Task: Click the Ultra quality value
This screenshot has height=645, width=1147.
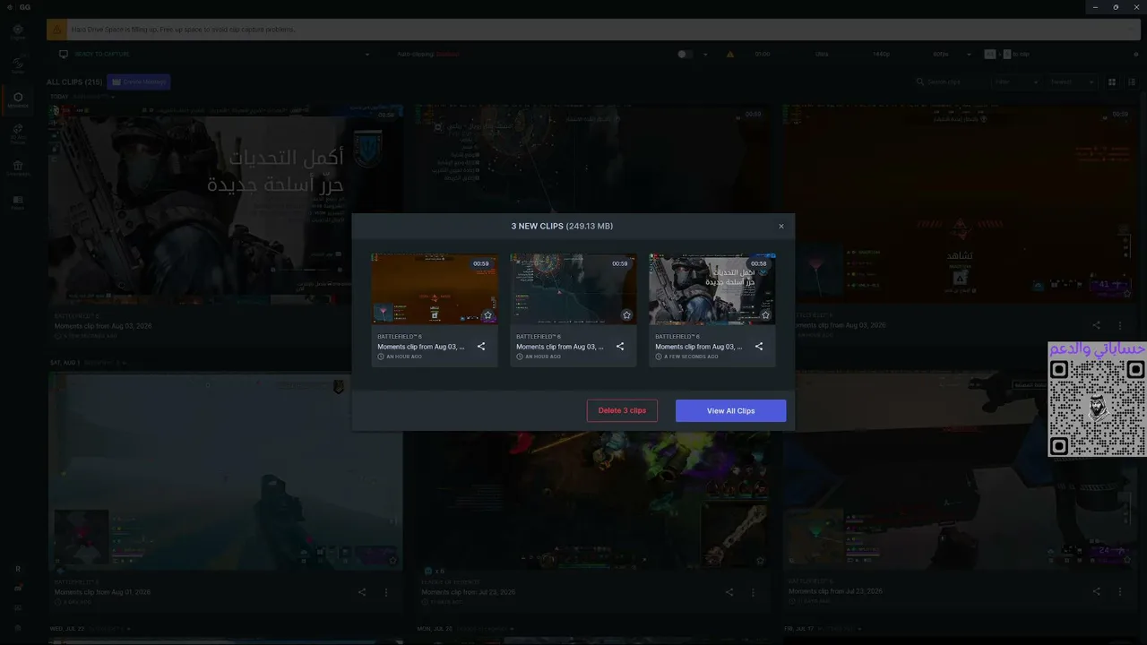Action: tap(822, 55)
